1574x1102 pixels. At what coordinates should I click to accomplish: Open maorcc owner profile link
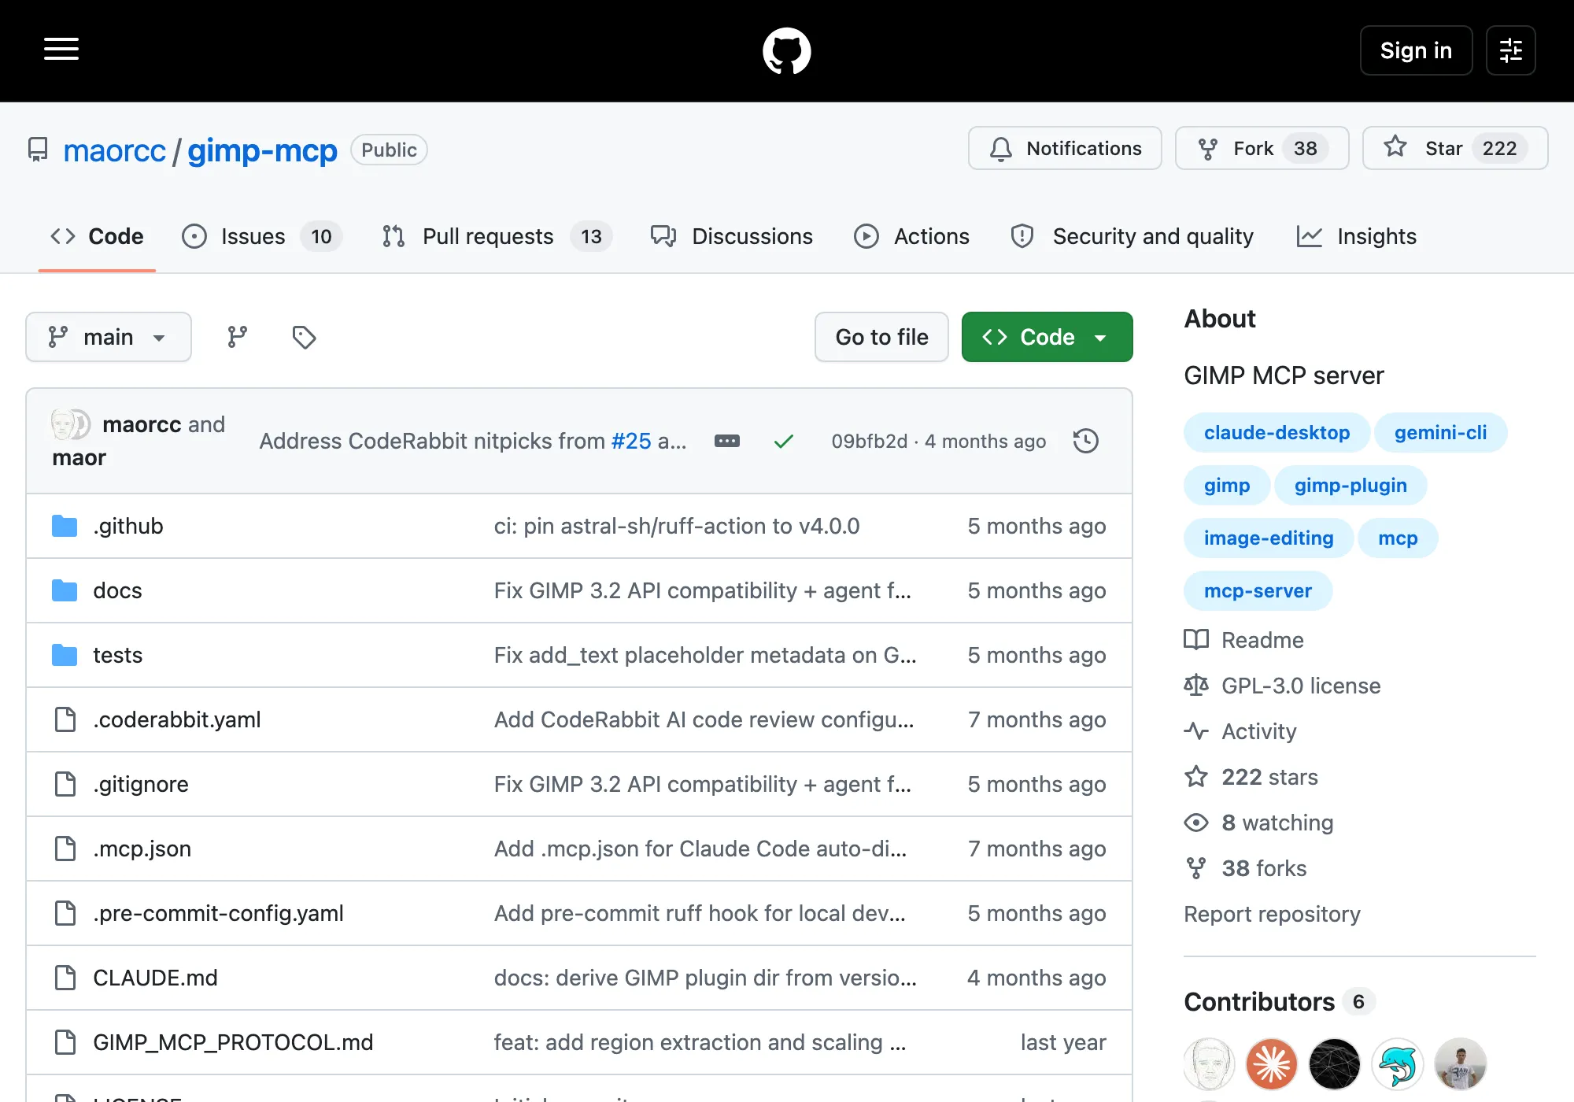[x=115, y=150]
